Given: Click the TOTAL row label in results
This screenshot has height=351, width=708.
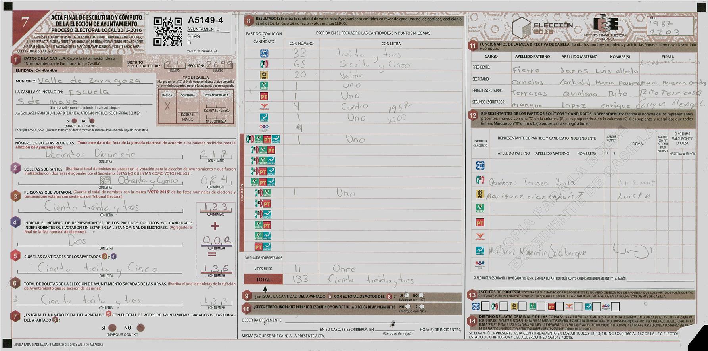Looking at the screenshot, I should coord(263,280).
